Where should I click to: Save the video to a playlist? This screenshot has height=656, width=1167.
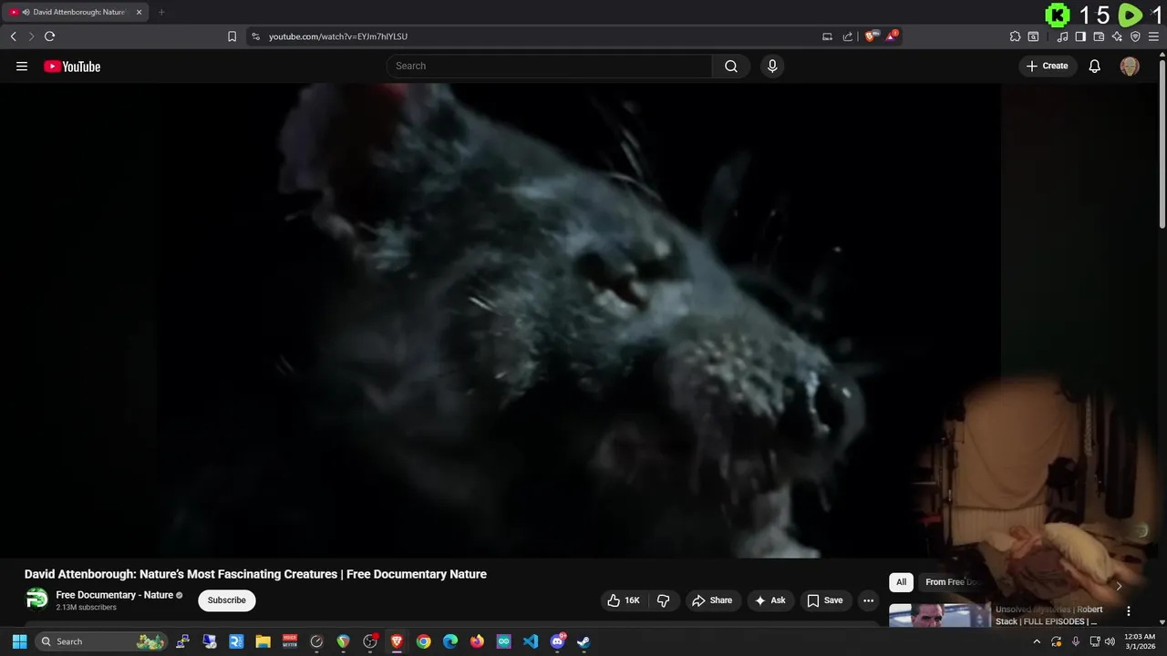tap(825, 600)
